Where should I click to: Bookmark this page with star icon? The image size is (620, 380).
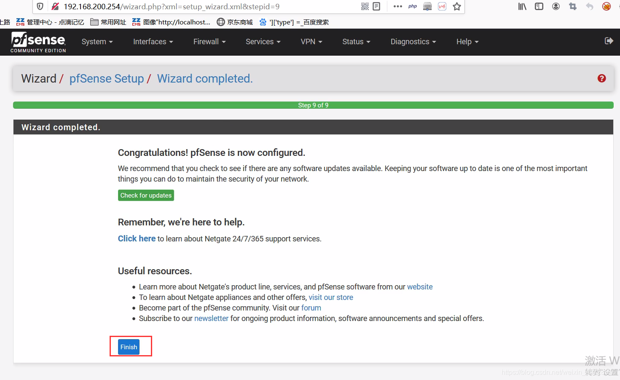[456, 6]
